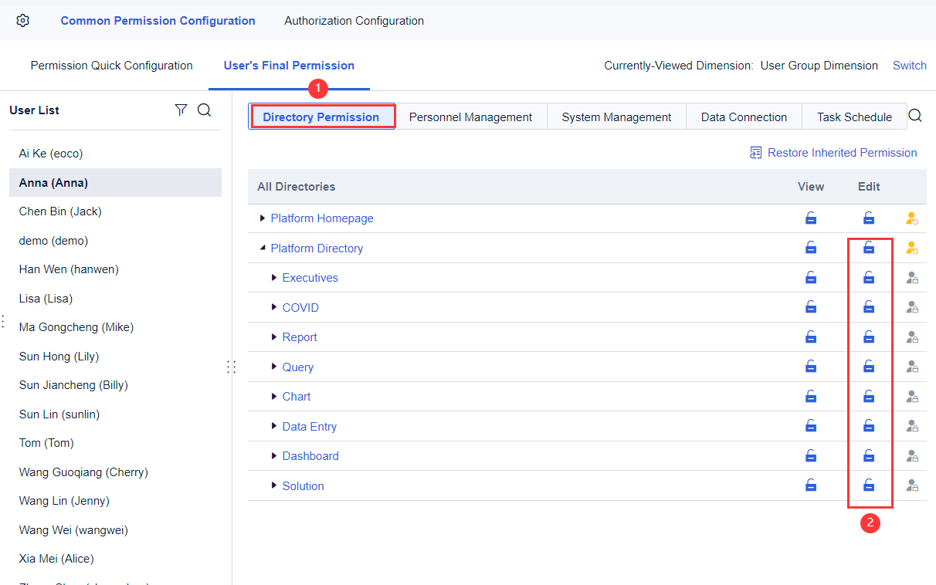The image size is (936, 585).
Task: Open Authorization Configuration tab
Action: [354, 21]
